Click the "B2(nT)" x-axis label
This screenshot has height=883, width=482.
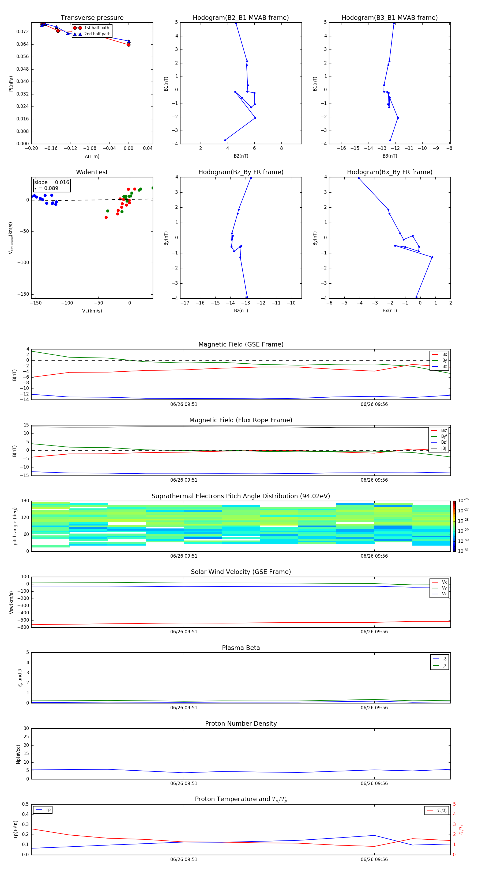tap(241, 156)
